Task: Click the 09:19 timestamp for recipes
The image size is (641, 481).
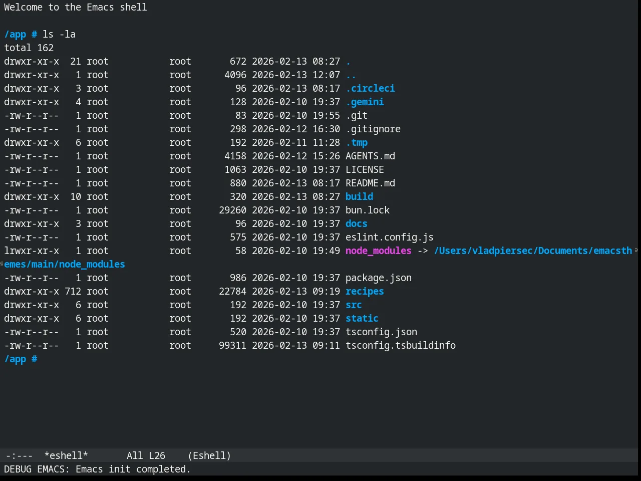Action: pos(326,291)
